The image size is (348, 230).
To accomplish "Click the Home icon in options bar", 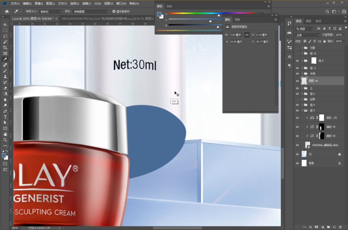I will (x=7, y=11).
